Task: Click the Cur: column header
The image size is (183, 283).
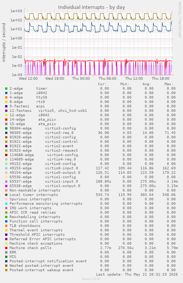Action: click(x=102, y=84)
